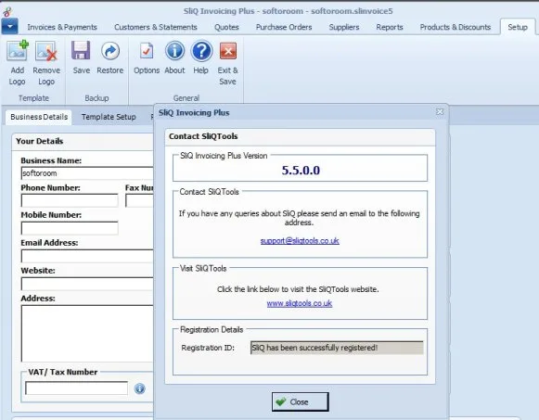The height and width of the screenshot is (420, 539).
Task: Click the version number 5.5.0.0
Action: pos(301,170)
